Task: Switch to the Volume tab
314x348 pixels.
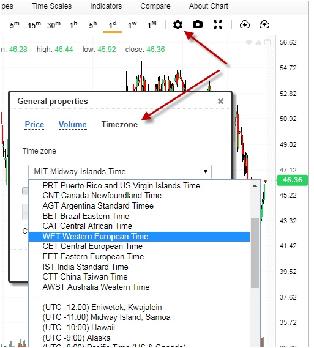Action: (x=73, y=125)
